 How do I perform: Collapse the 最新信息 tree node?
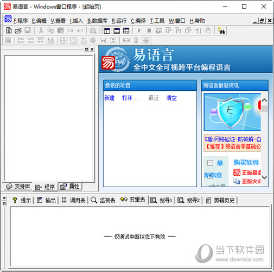210,163
